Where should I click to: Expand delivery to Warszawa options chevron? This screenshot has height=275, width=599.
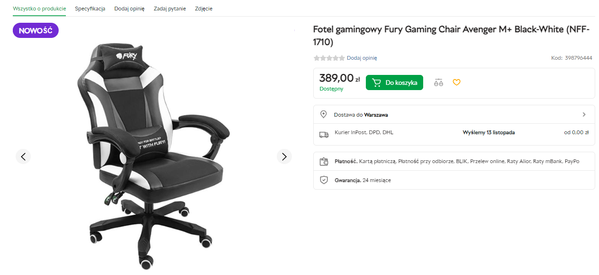584,114
